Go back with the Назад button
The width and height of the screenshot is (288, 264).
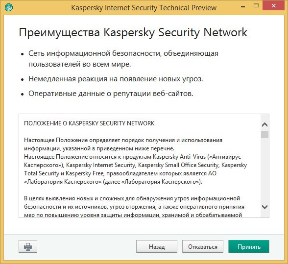[157, 246]
